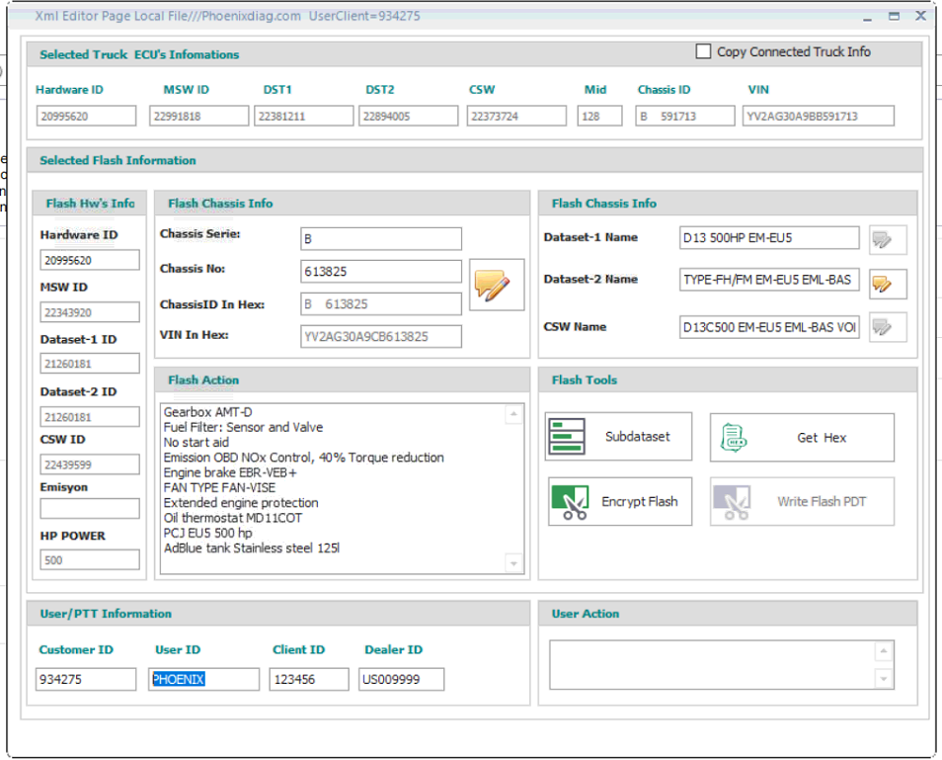Click the VIN In Hex field

pos(381,336)
